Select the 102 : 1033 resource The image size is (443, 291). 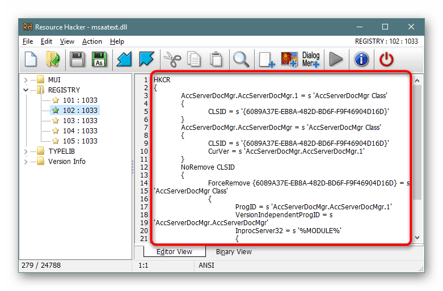[x=80, y=111]
